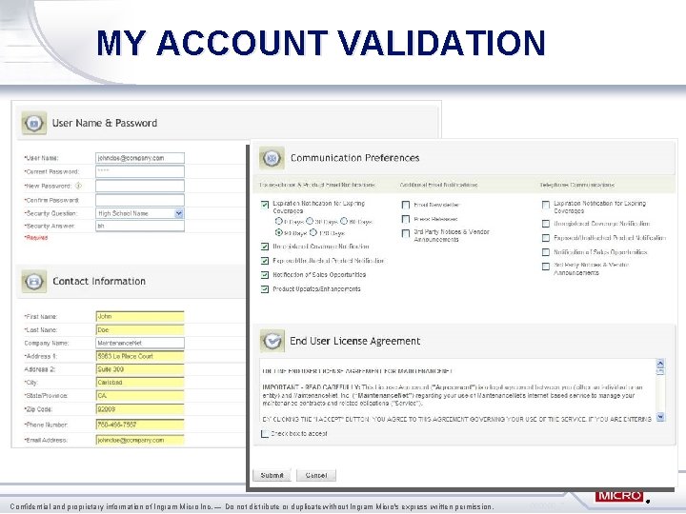This screenshot has height=514, width=686.
Task: Click the New Password info hint icon
Action: [x=78, y=186]
